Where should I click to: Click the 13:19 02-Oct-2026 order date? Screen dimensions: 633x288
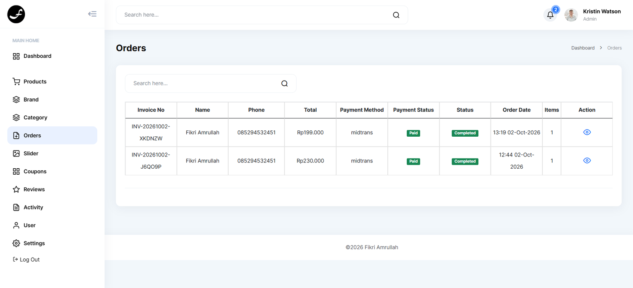tap(516, 132)
